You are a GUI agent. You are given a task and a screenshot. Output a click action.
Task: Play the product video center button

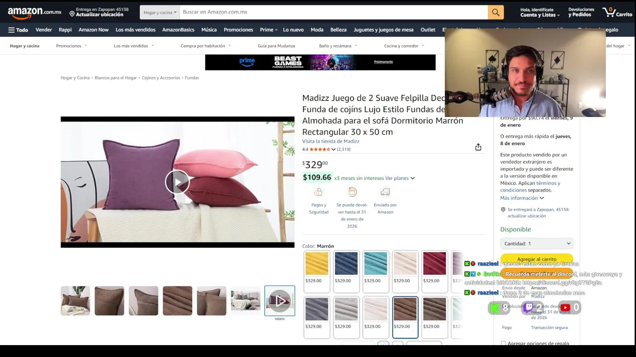tap(177, 182)
